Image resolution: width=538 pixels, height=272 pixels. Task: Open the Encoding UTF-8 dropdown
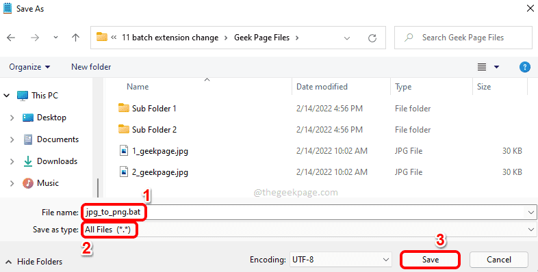click(340, 259)
